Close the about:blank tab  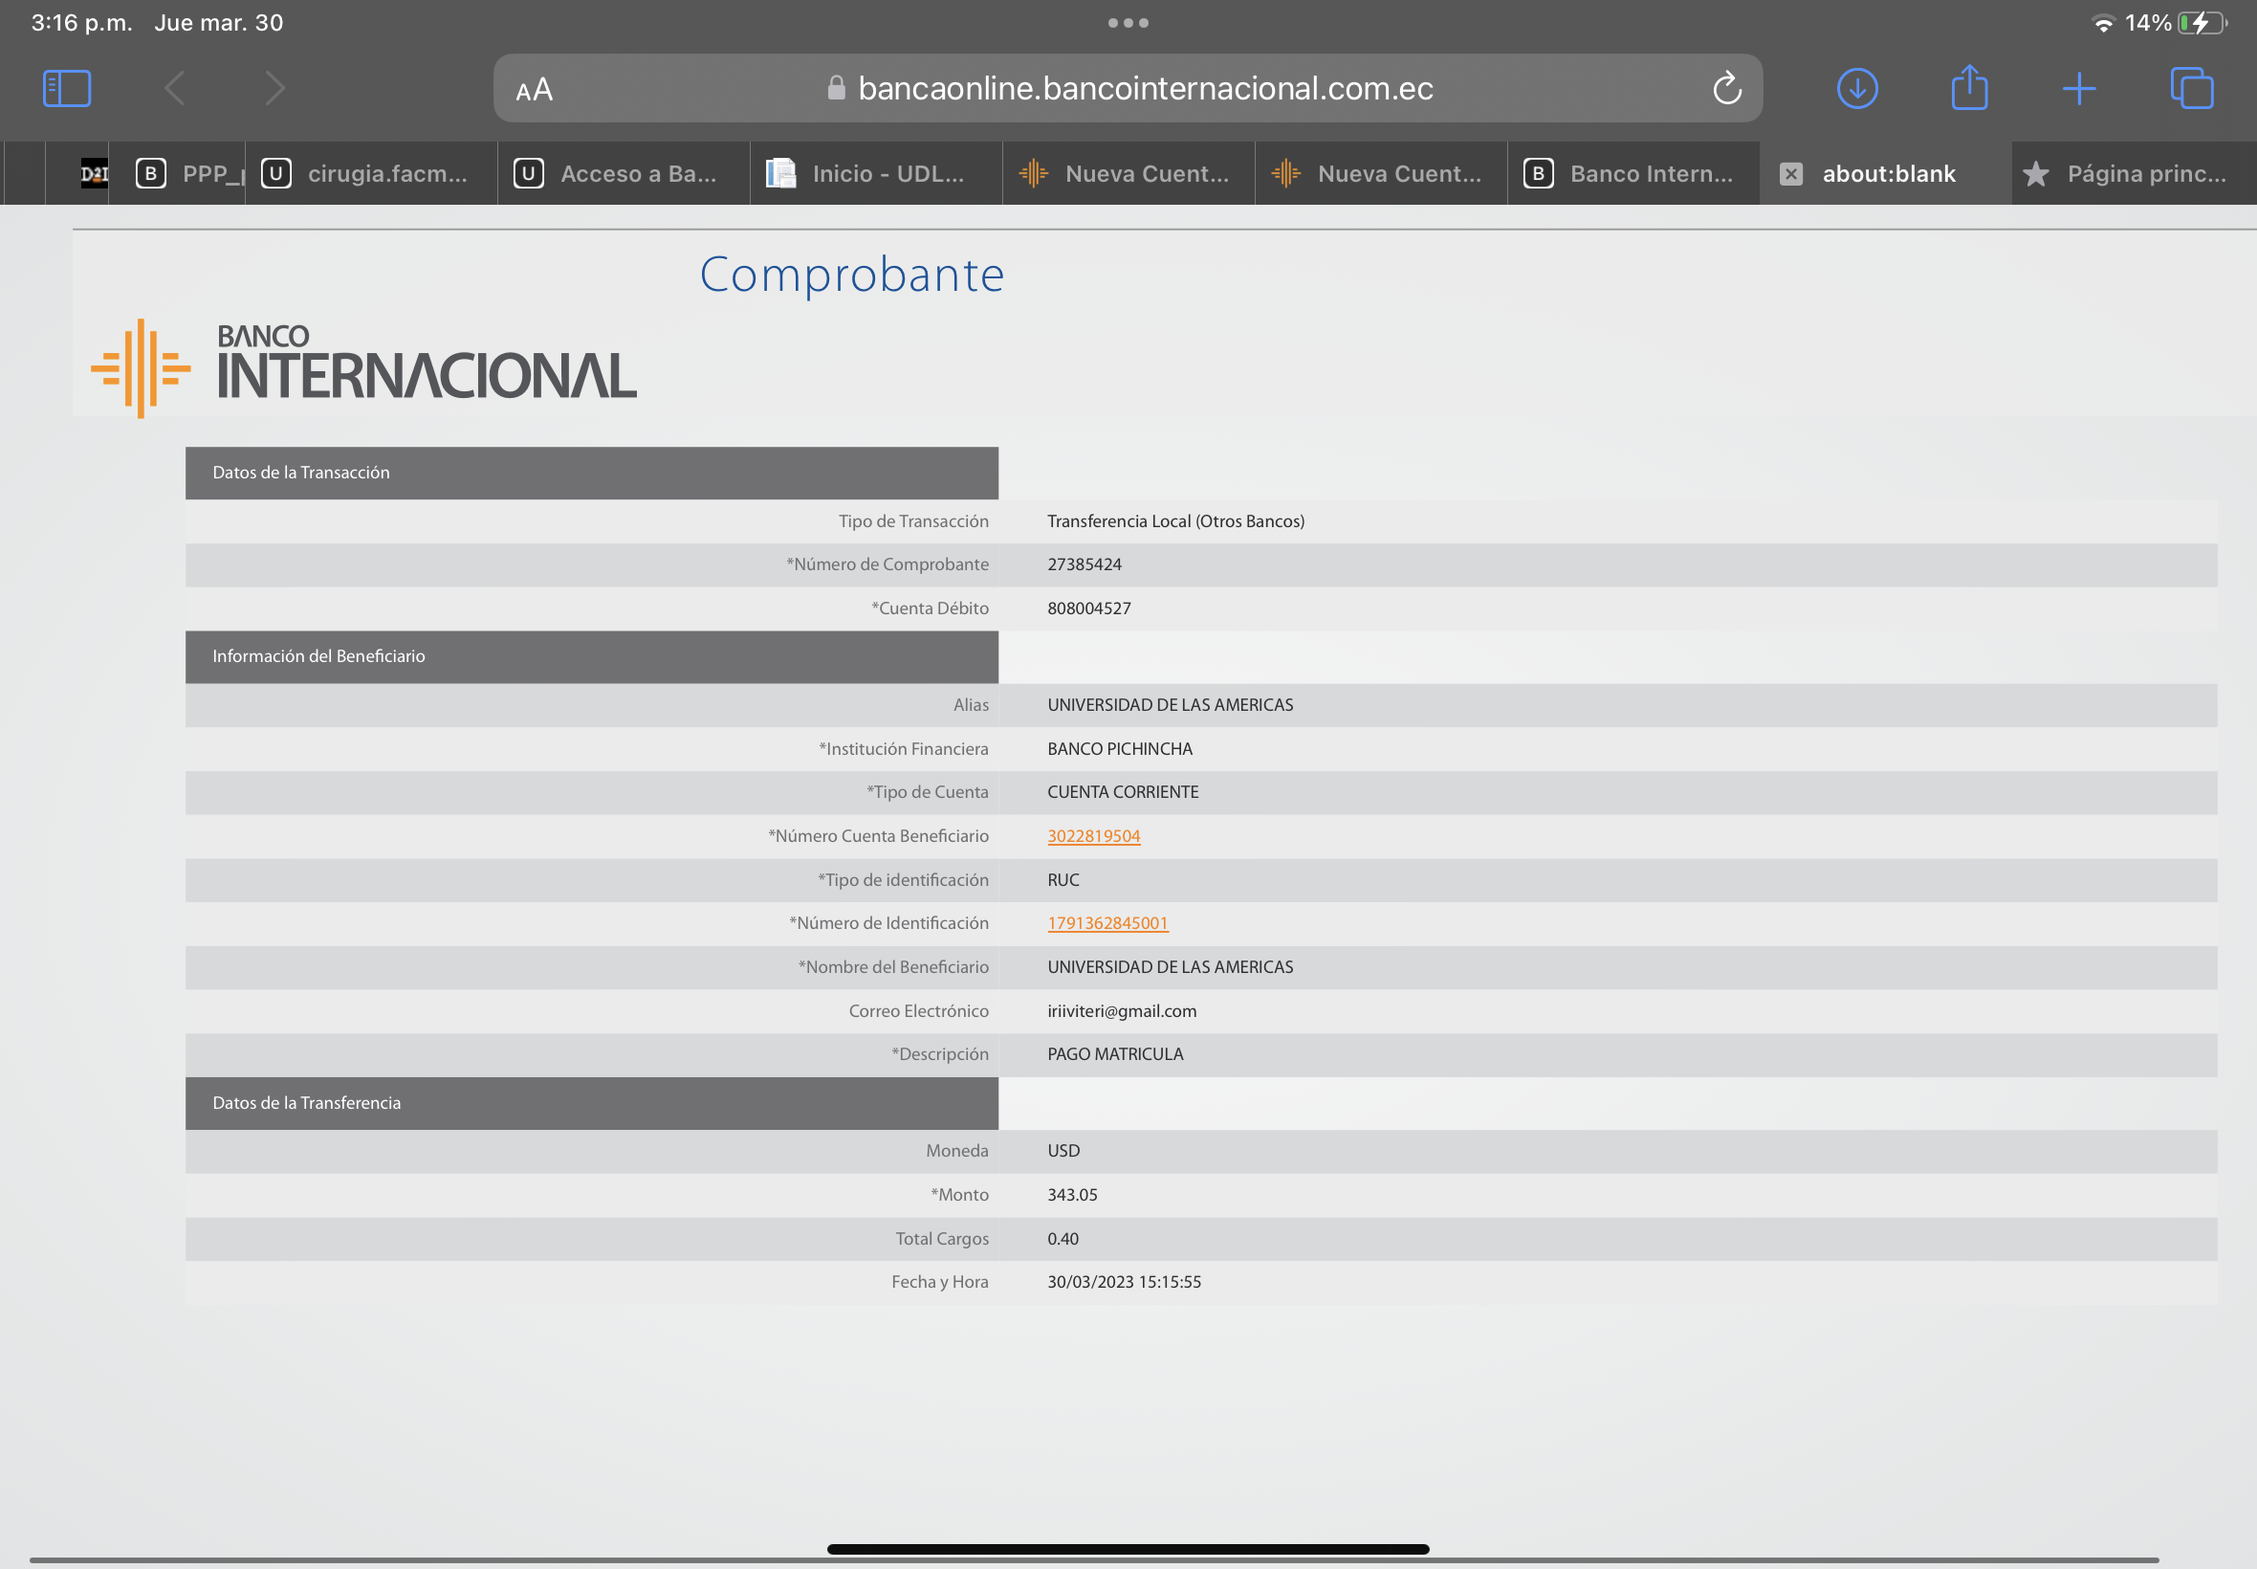[x=1791, y=174]
